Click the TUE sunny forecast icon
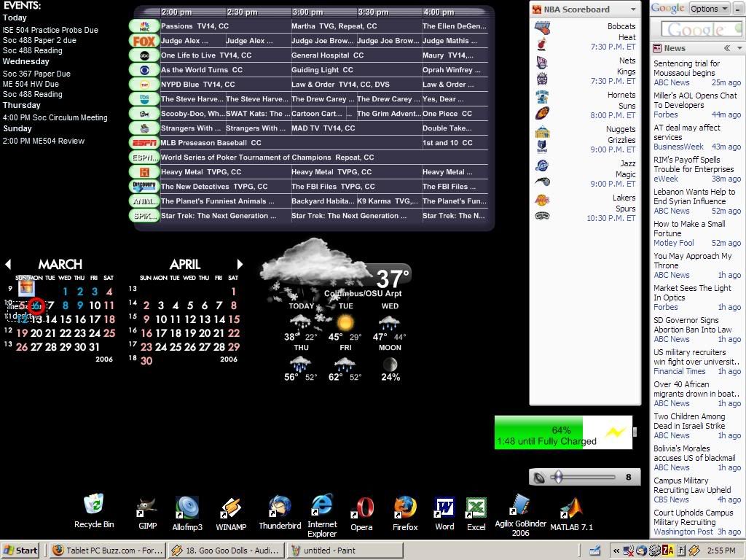 pyautogui.click(x=345, y=322)
